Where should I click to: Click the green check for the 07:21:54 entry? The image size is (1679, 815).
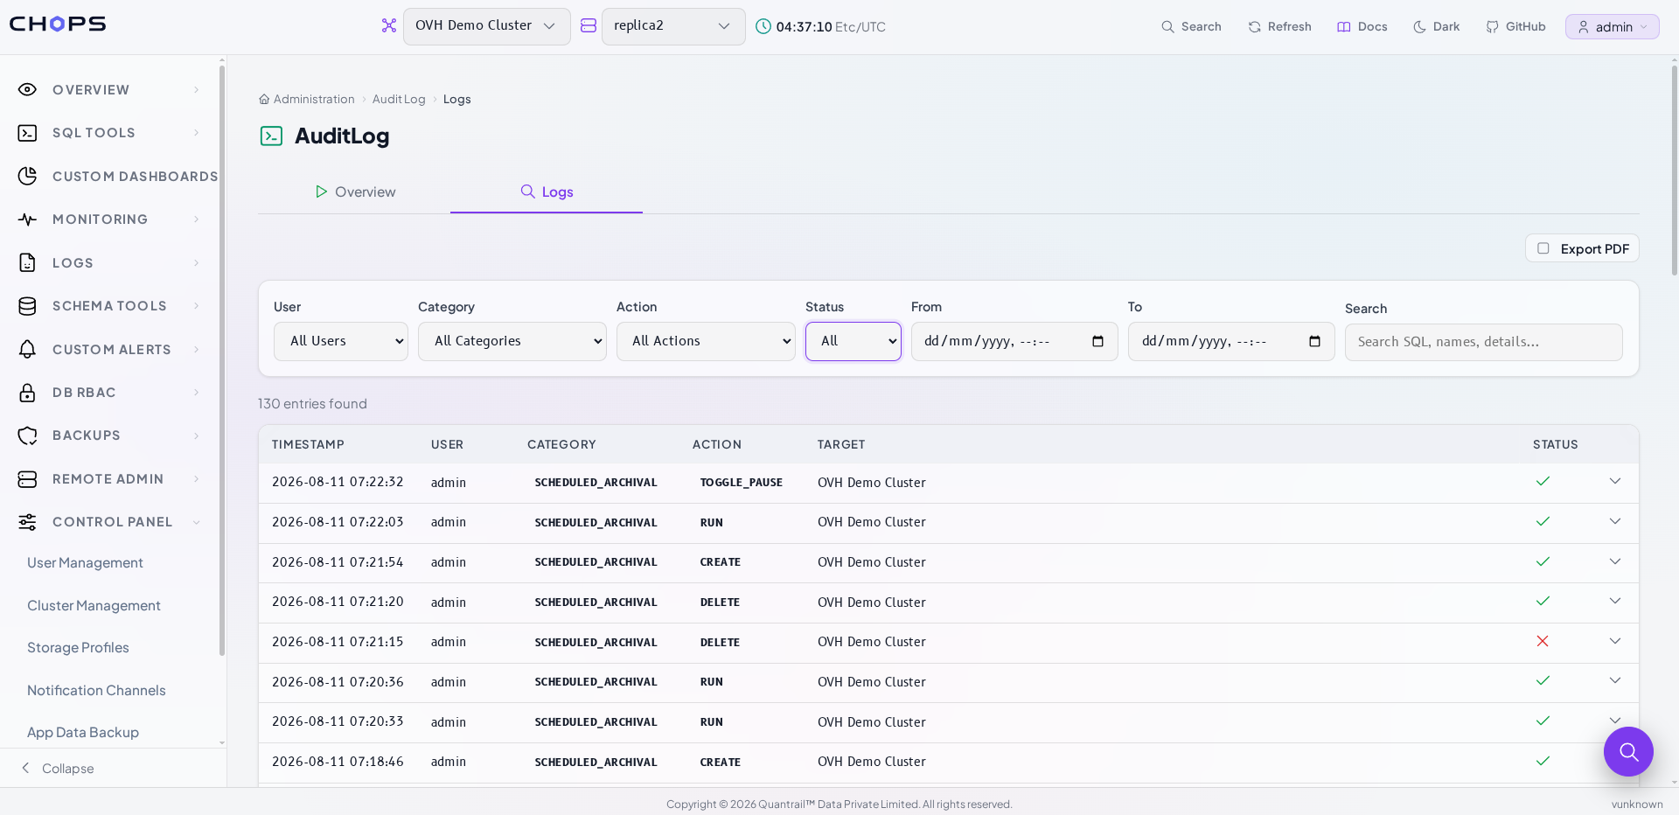click(1543, 561)
